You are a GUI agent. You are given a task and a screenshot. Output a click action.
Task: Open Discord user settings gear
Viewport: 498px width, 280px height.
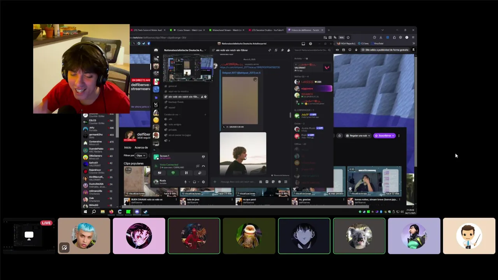(203, 182)
